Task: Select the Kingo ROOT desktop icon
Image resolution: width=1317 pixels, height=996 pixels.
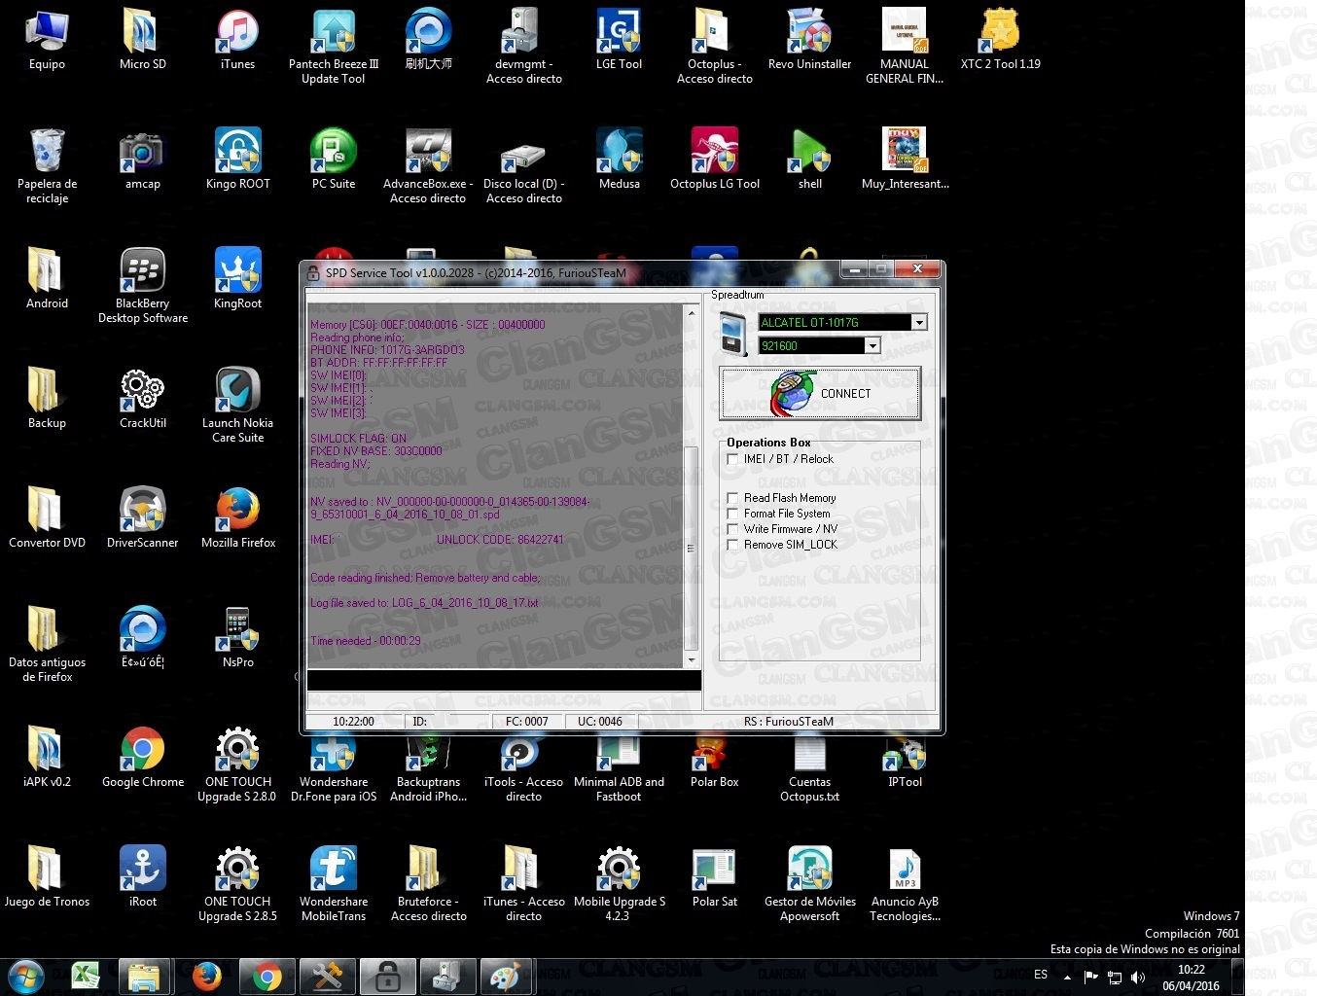Action: pos(238,160)
